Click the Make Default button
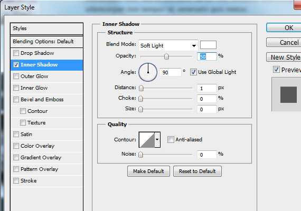The image size is (301, 211). (x=148, y=171)
